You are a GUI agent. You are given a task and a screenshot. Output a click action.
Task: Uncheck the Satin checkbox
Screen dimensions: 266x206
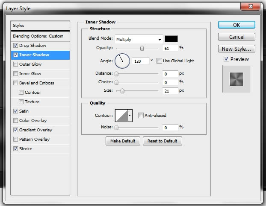[15, 111]
